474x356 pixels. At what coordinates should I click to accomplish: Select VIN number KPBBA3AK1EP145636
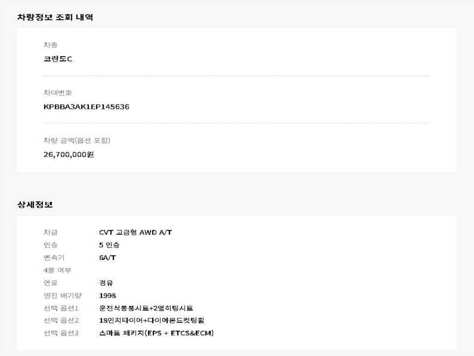[x=87, y=107]
